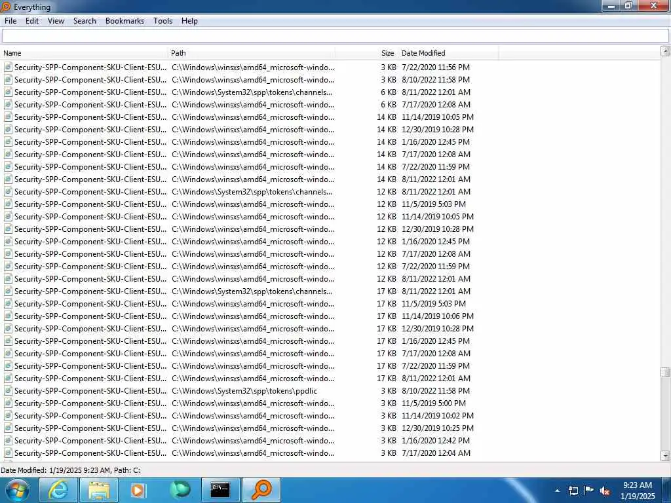
Task: Open the File menu
Action: (x=10, y=21)
